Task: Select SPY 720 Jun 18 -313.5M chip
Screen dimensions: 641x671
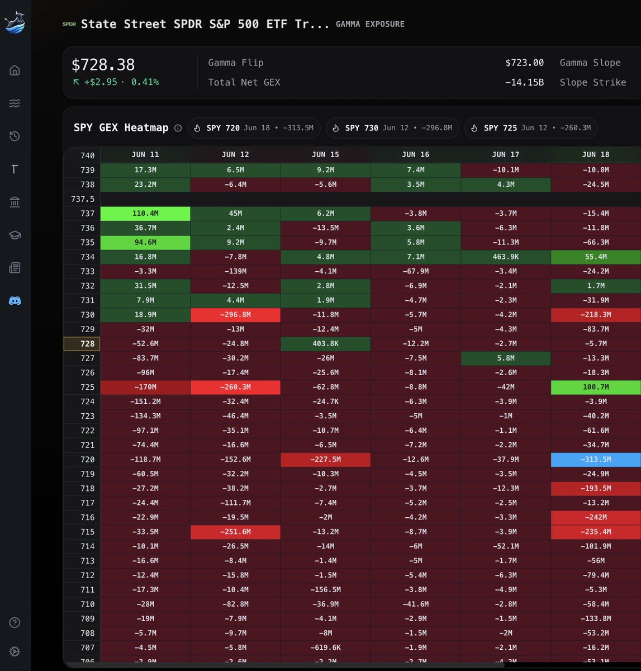Action: click(254, 128)
